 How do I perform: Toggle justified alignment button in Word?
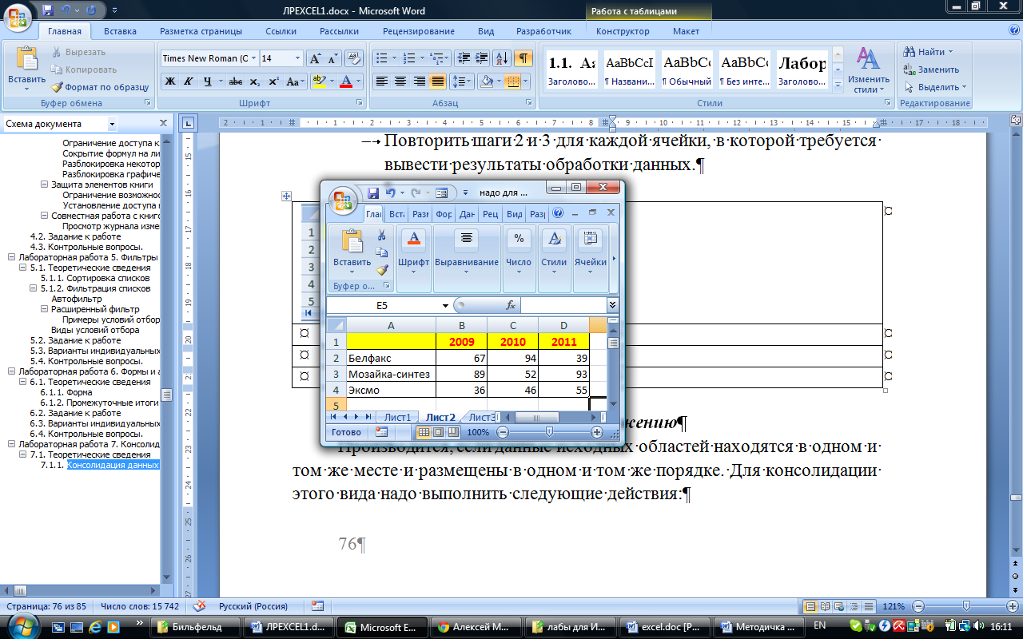pos(437,81)
